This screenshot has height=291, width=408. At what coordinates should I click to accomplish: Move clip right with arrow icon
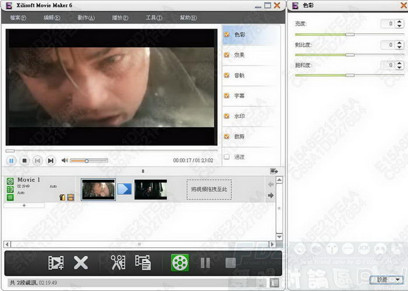[x=271, y=196]
